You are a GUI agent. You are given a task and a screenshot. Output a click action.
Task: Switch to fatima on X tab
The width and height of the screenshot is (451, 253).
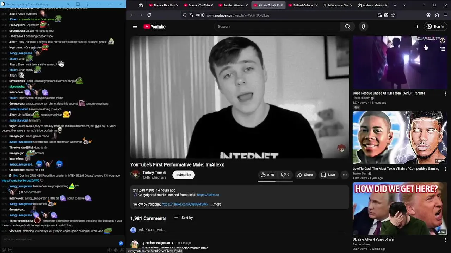[337, 5]
